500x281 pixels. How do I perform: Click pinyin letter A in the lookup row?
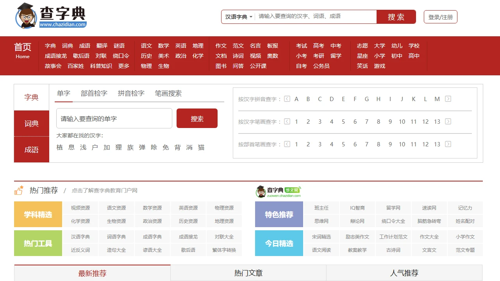[296, 99]
